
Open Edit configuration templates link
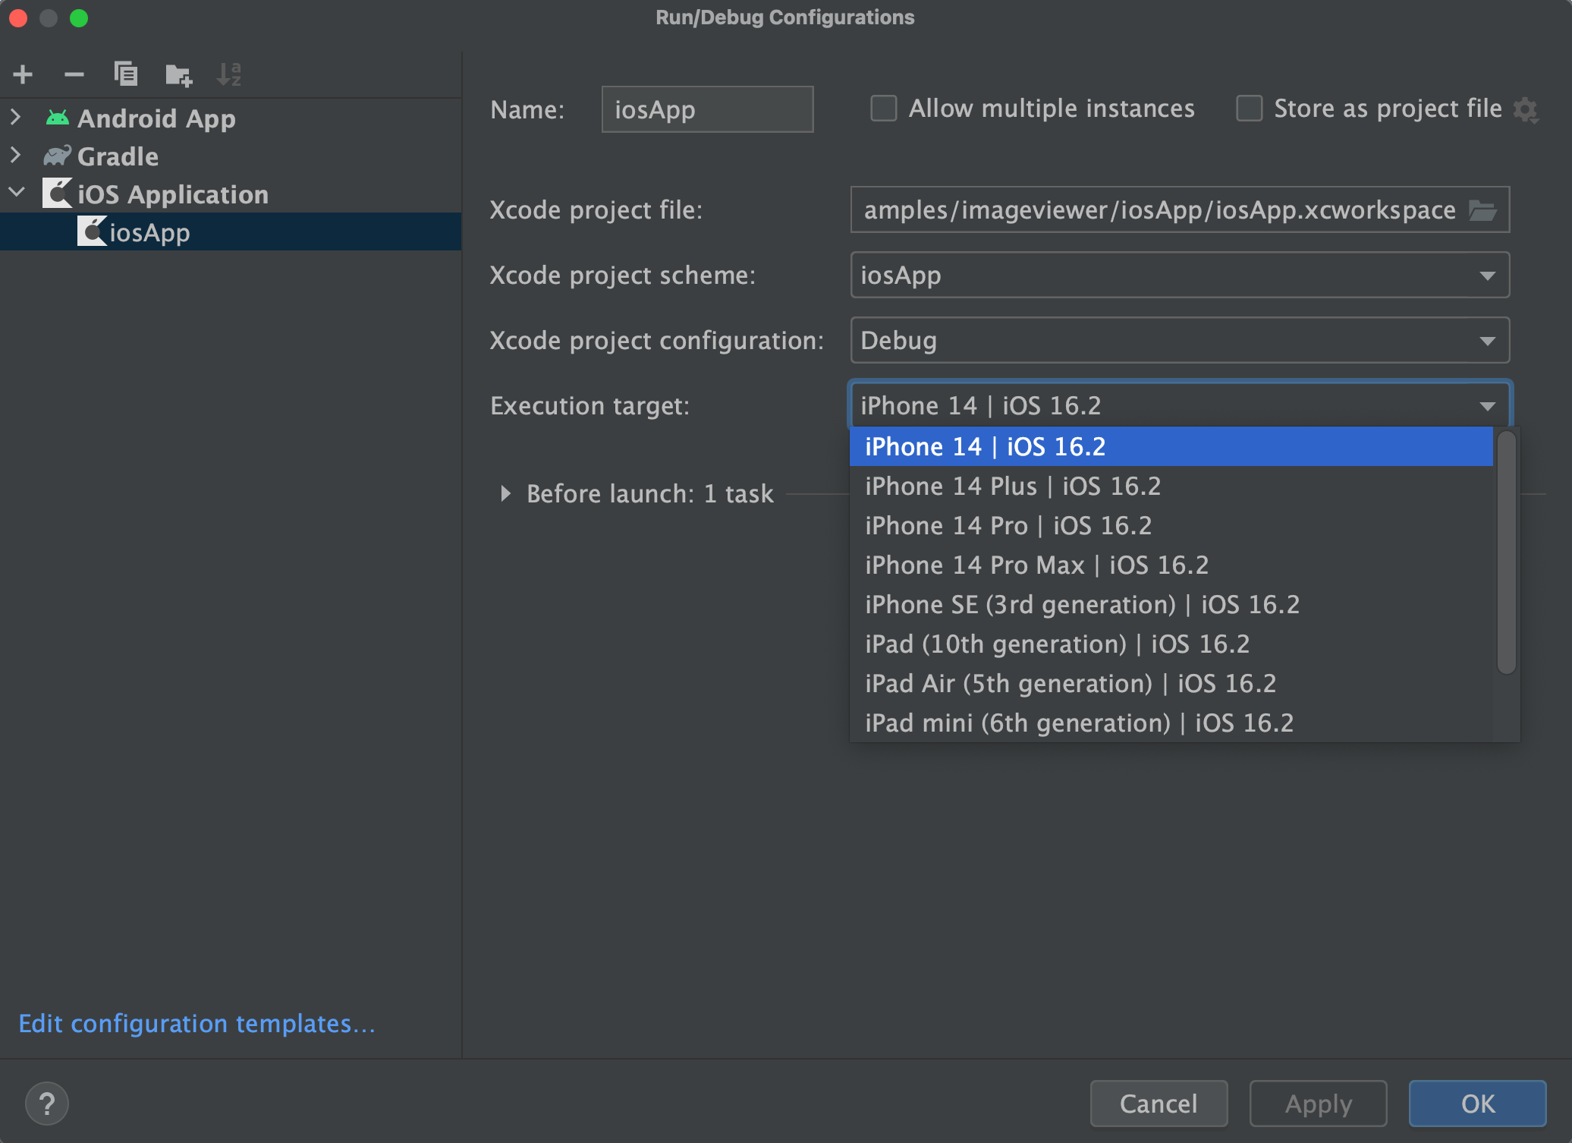click(197, 1023)
